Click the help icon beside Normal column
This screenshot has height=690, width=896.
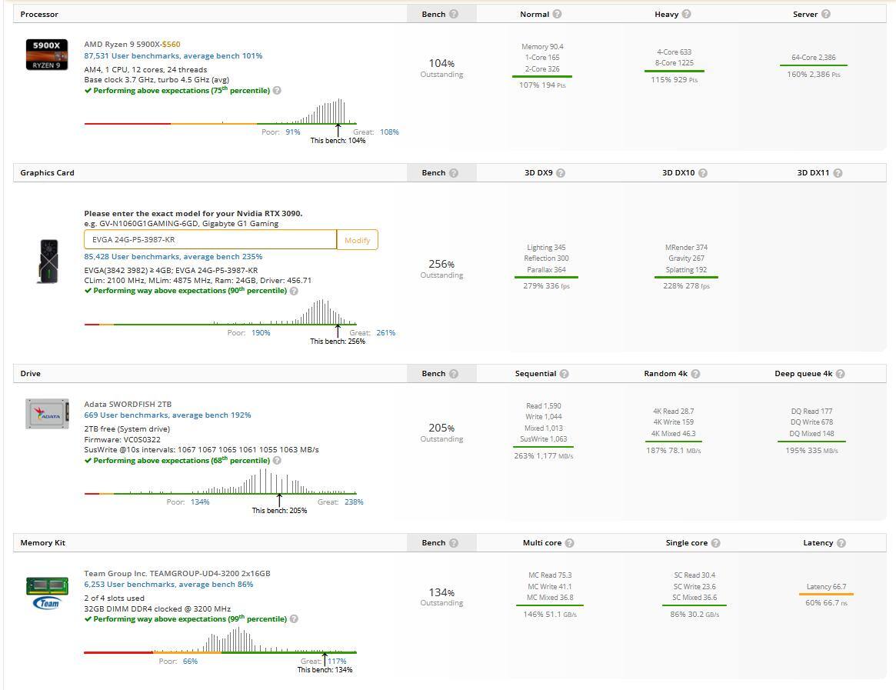coord(557,14)
